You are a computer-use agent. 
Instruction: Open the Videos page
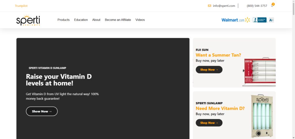(x=140, y=20)
